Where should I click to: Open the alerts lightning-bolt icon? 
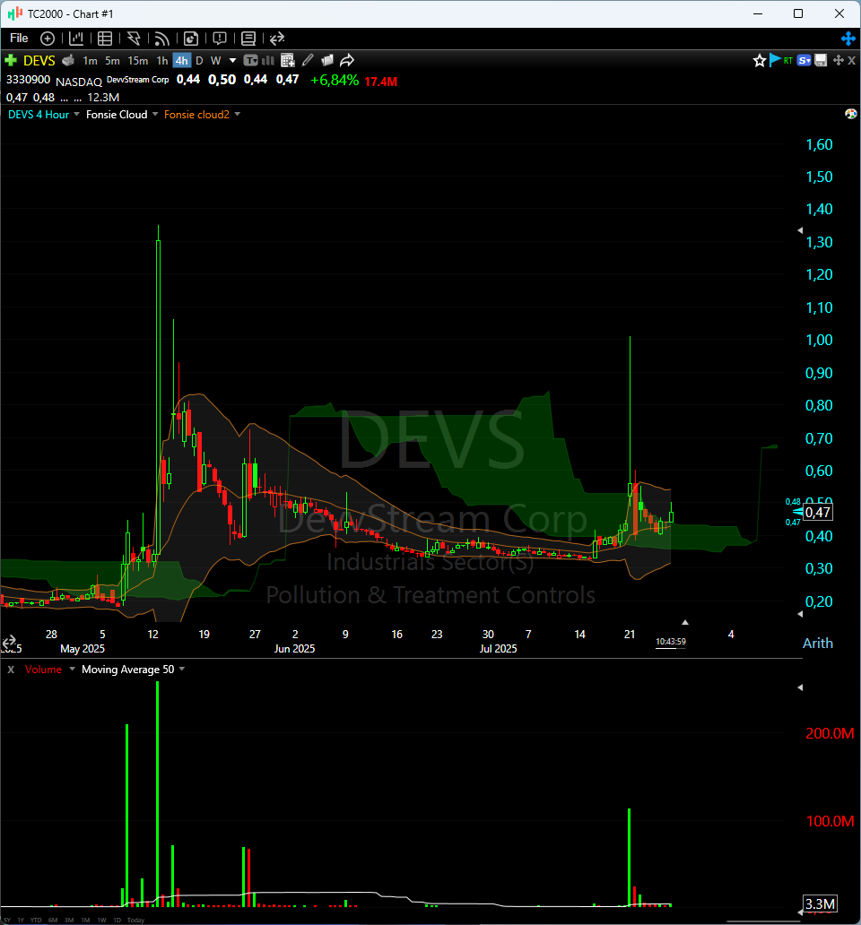134,39
